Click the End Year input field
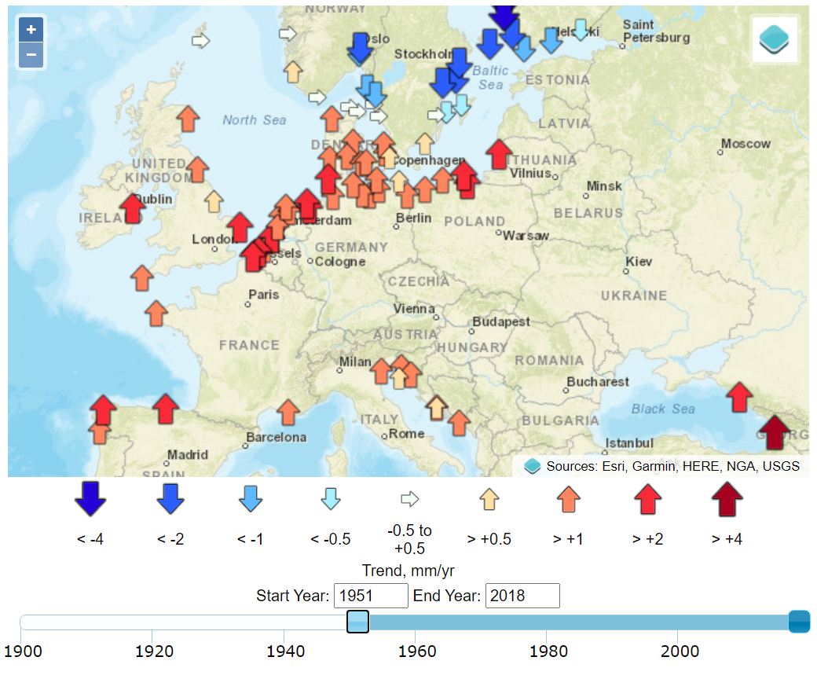Screen dimensions: 817x679 click(522, 596)
